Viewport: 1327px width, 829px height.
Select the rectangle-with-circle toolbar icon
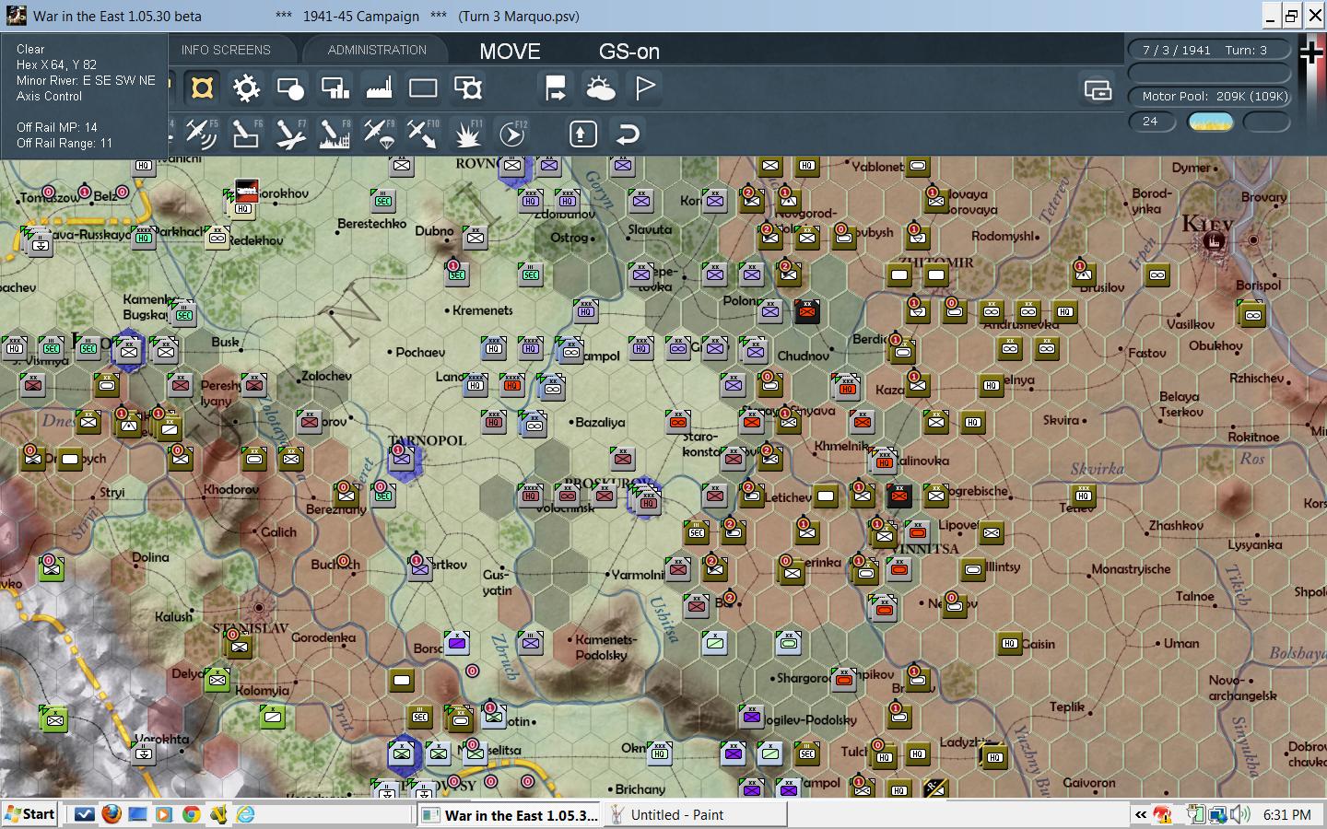coord(290,88)
